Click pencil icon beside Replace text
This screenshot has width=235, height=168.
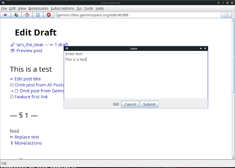click(x=12, y=137)
